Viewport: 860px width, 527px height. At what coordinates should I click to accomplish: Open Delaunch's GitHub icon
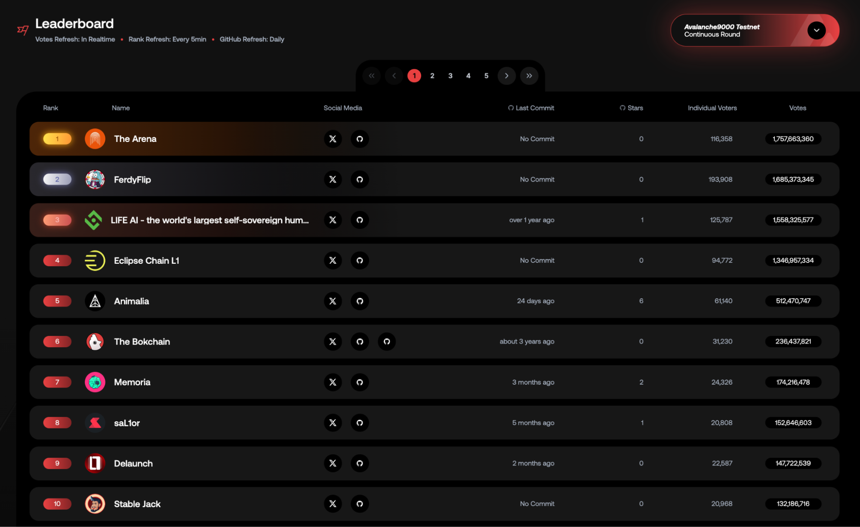click(x=360, y=463)
